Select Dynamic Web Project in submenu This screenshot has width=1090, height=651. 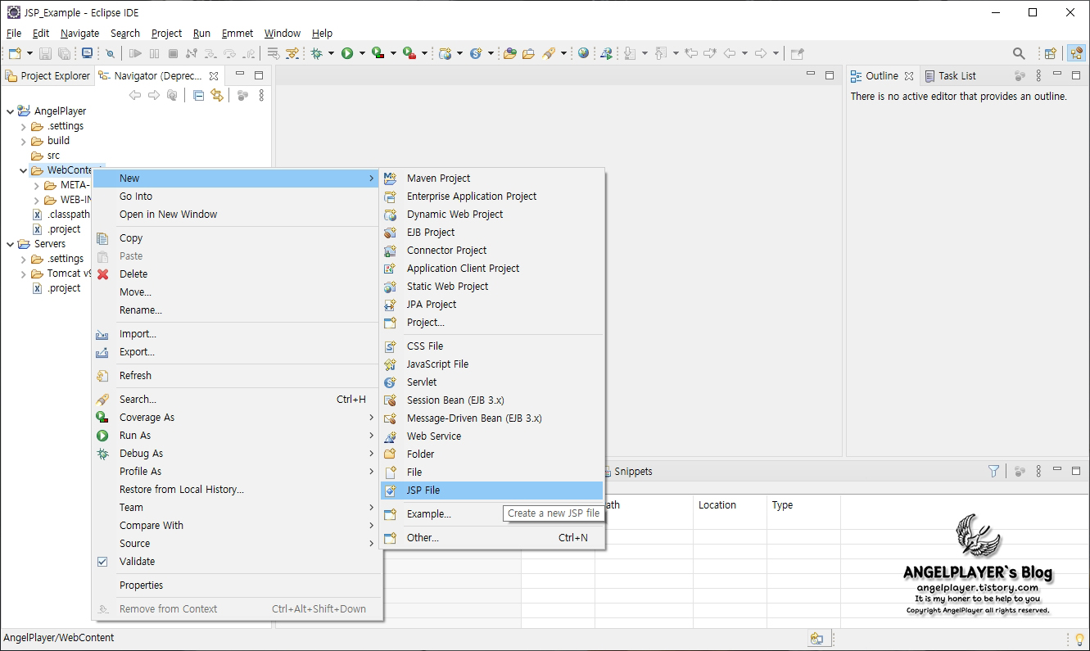(492, 215)
